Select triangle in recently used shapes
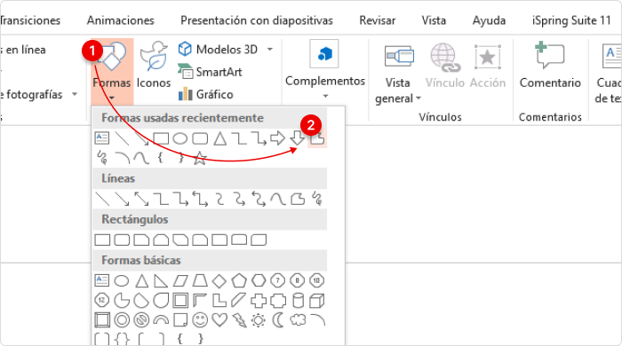 pyautogui.click(x=219, y=138)
